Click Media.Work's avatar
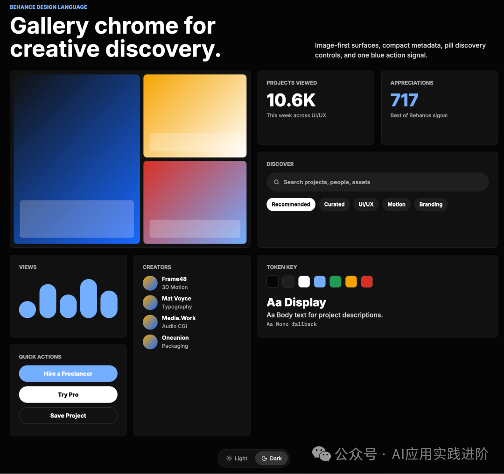The width and height of the screenshot is (504, 474). [150, 323]
